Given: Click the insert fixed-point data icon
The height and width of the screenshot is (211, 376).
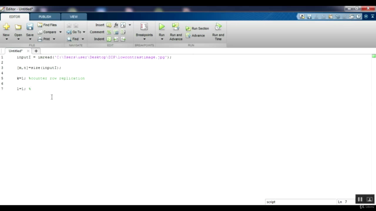Looking at the screenshot, I should click(x=123, y=25).
